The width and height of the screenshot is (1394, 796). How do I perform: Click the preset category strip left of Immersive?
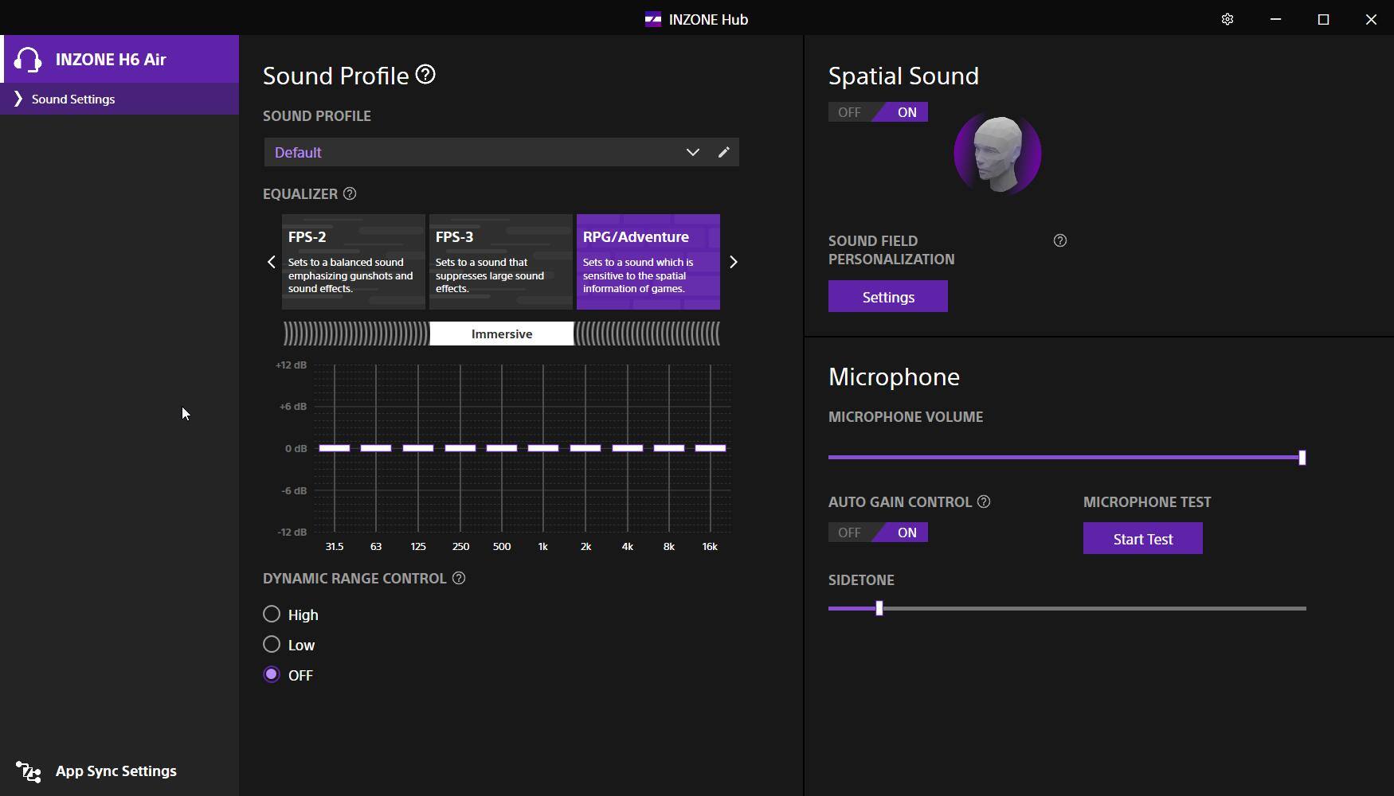tap(355, 334)
